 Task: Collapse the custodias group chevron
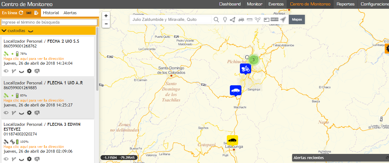(x=4, y=31)
